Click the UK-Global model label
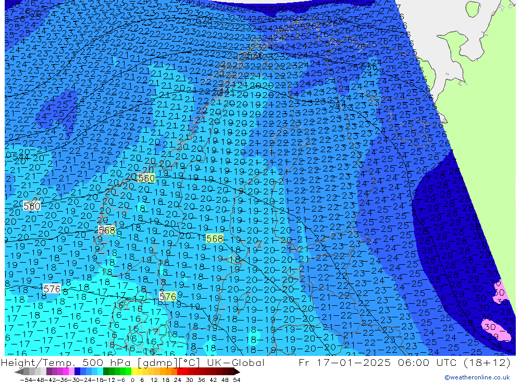The width and height of the screenshot is (521, 382). pyautogui.click(x=235, y=362)
